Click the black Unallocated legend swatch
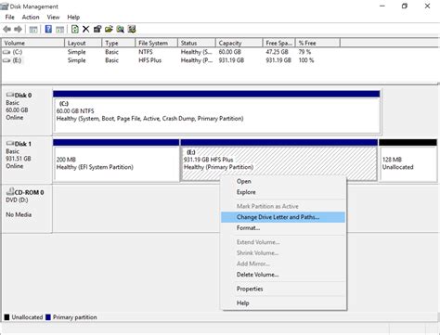Viewport: 440px width, 335px height. 6,317
